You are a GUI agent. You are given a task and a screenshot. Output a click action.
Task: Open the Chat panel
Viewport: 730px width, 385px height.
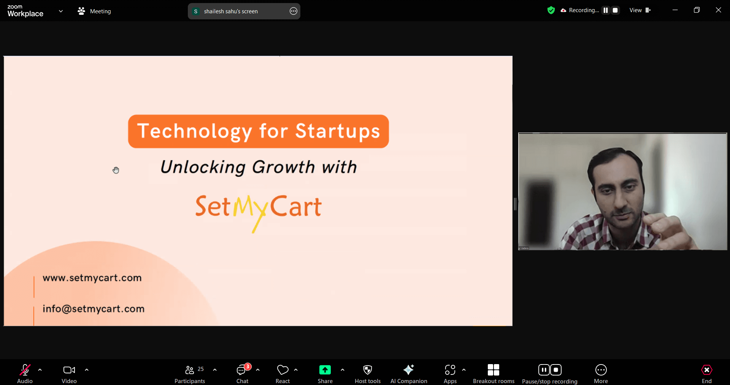[242, 374]
